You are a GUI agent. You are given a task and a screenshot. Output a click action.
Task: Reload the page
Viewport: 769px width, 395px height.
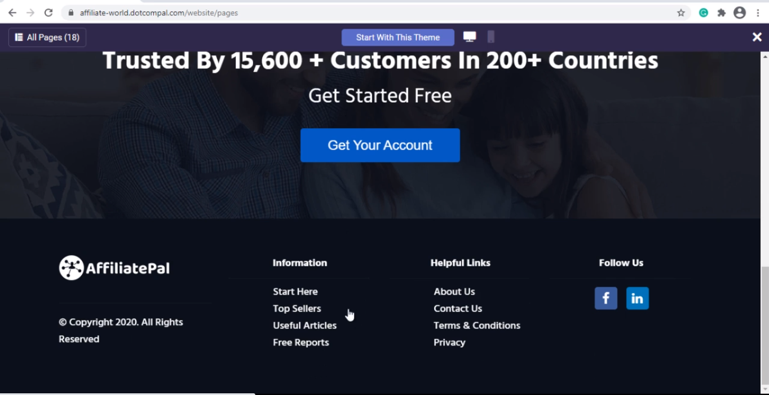(x=48, y=12)
